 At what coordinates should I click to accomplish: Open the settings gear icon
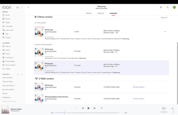point(17,7)
